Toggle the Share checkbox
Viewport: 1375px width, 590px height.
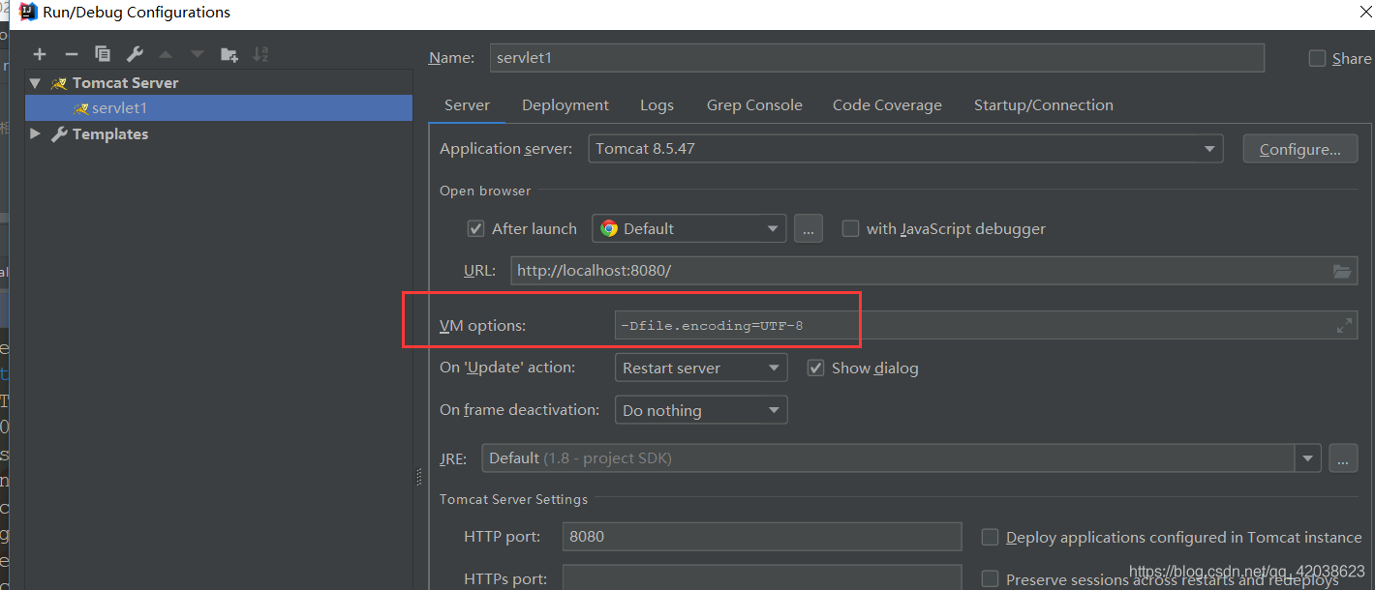point(1317,58)
